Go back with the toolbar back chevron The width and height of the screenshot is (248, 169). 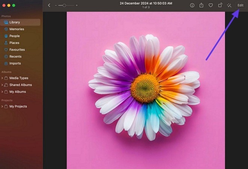[49, 5]
